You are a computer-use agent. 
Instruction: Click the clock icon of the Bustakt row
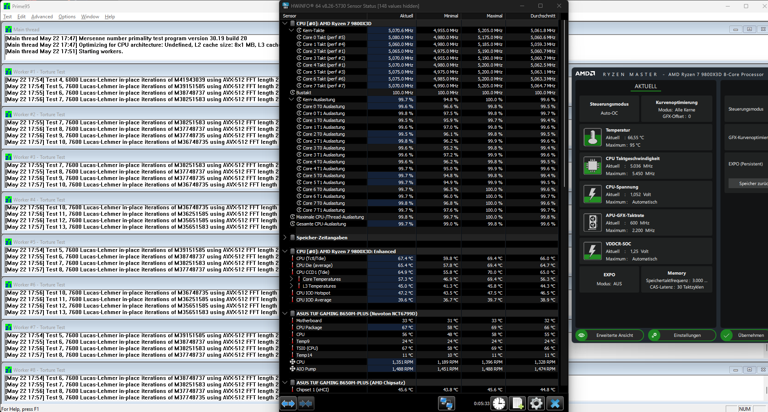coord(292,93)
